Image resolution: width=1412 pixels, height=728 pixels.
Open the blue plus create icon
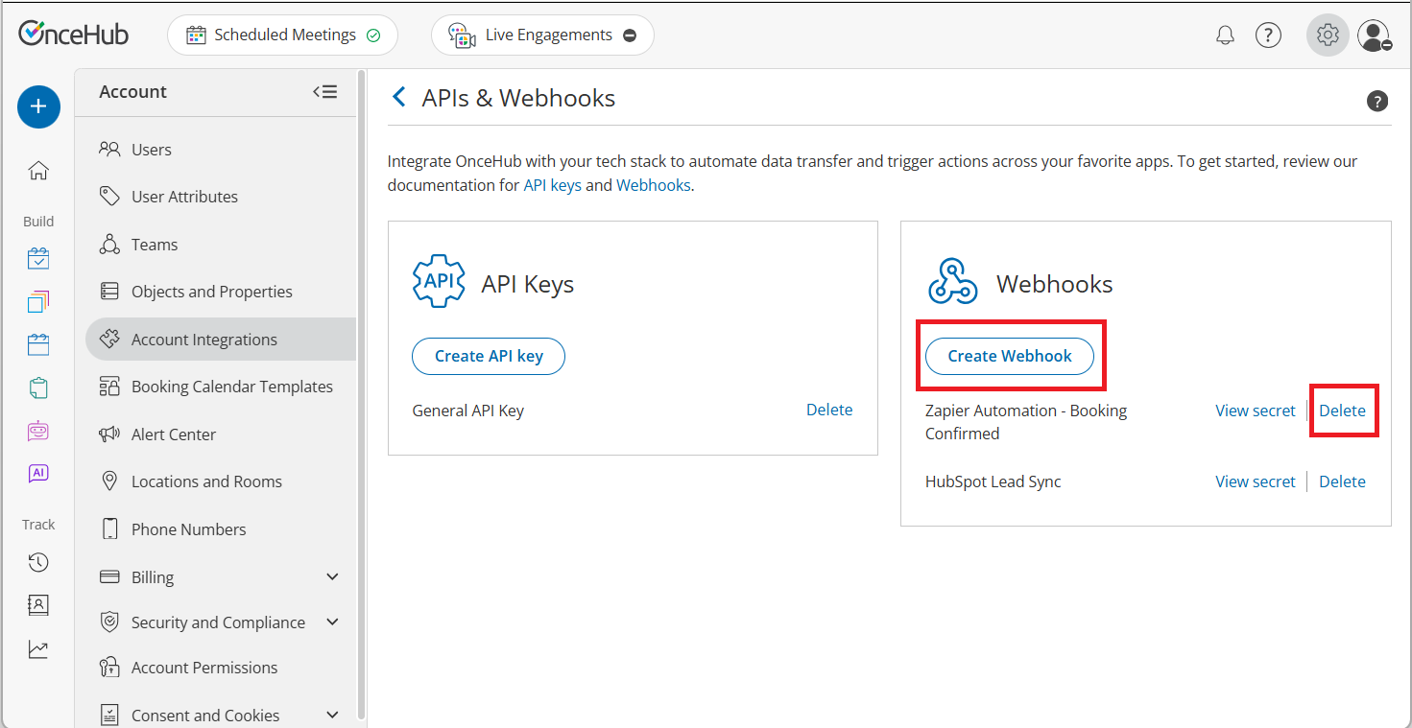point(38,106)
